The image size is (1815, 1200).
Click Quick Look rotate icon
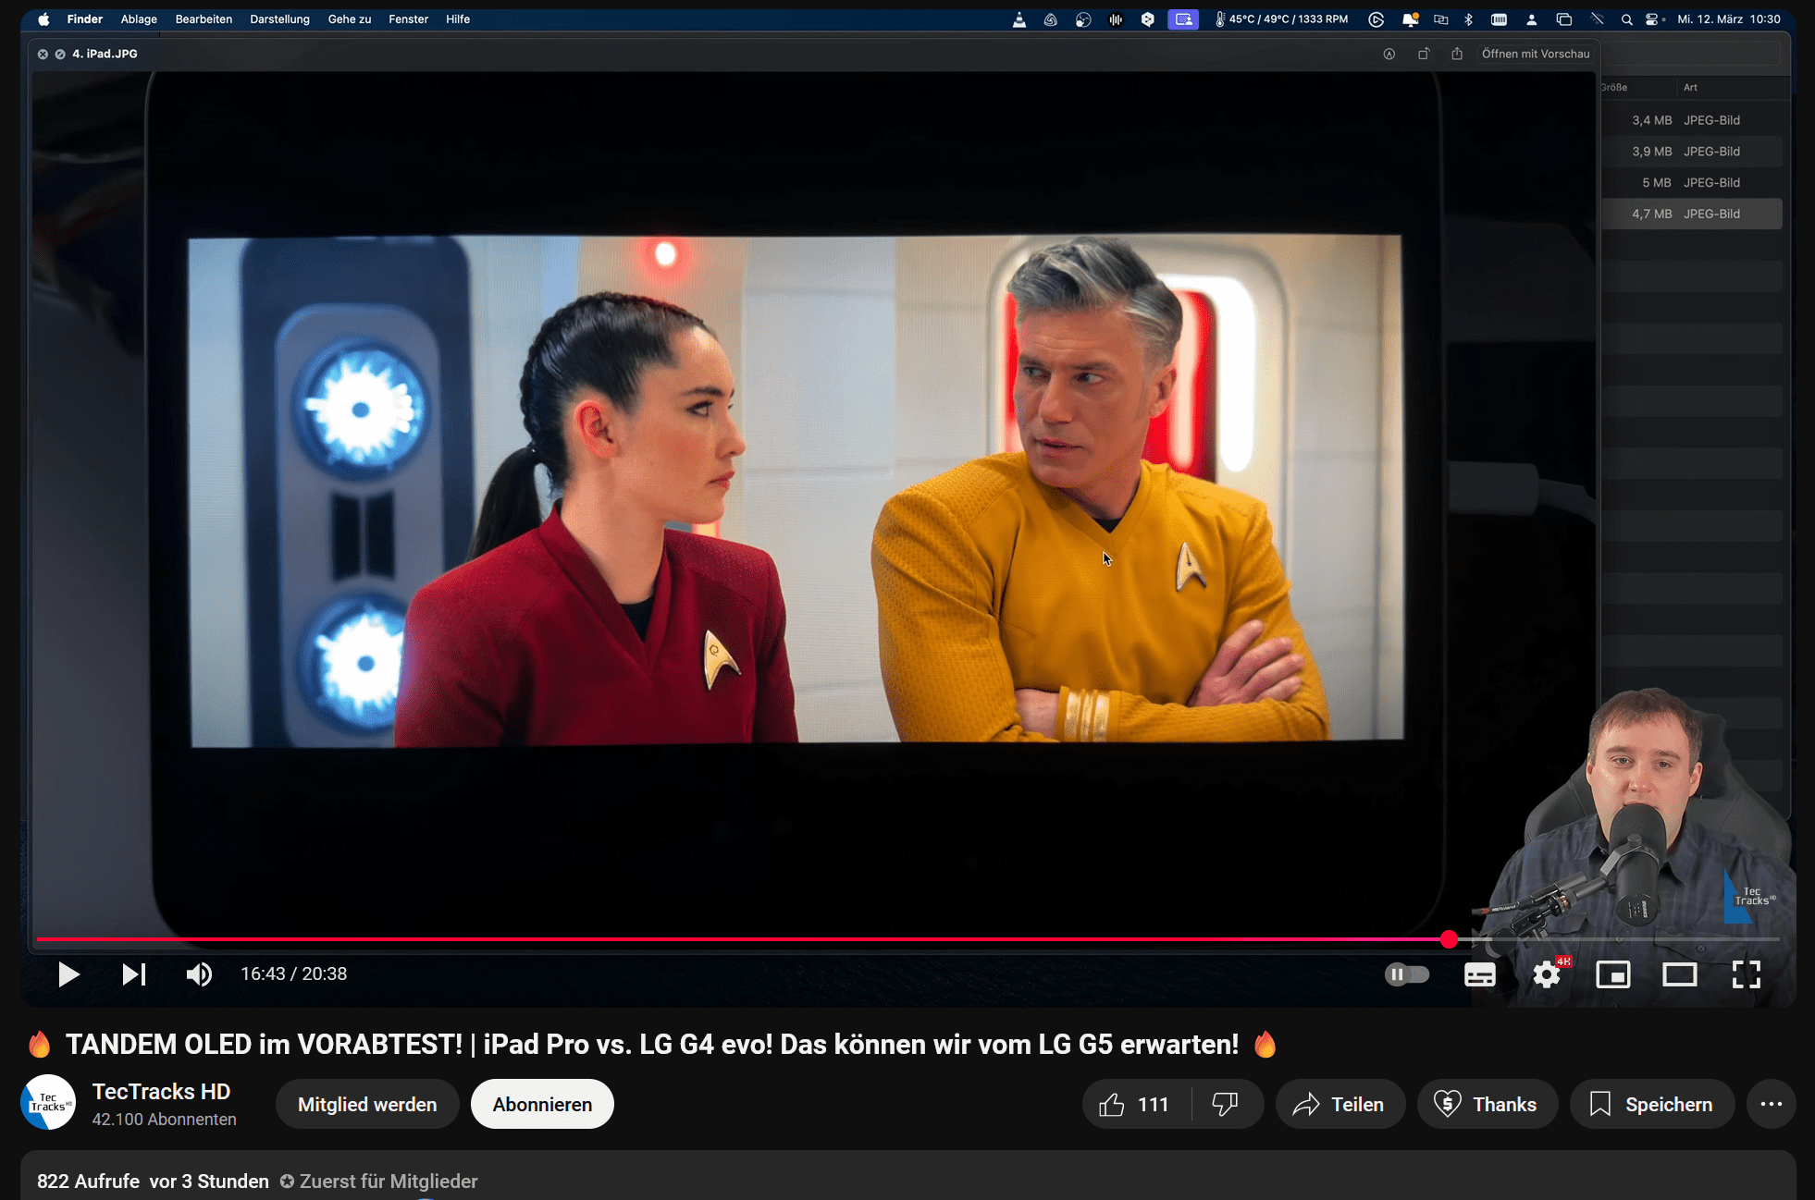[1424, 54]
